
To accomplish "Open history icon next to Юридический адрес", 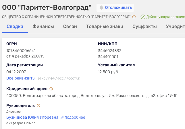I will 51,89.
